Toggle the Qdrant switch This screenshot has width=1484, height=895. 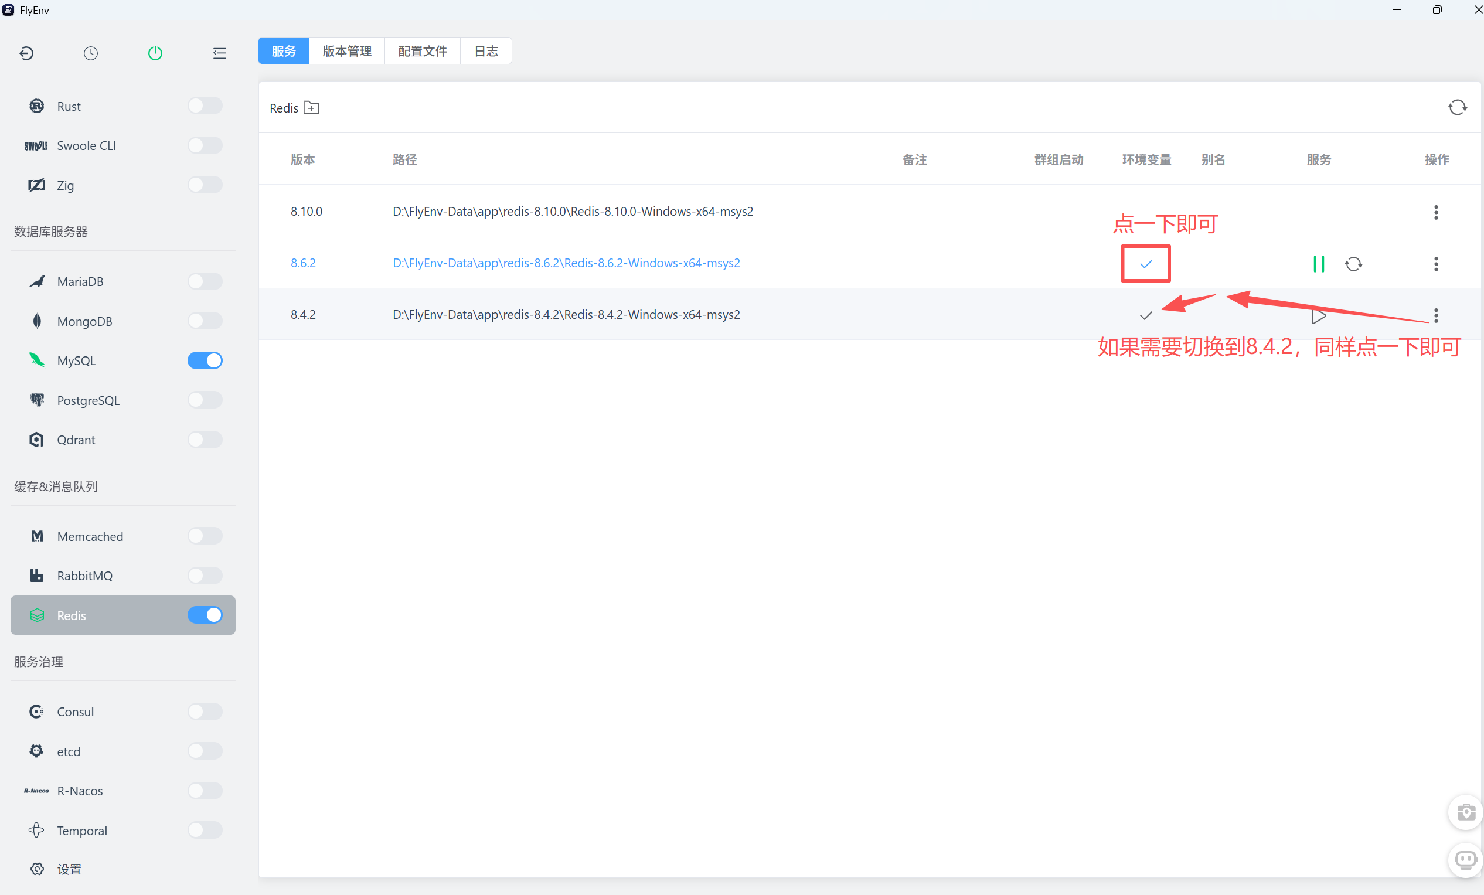pos(205,440)
